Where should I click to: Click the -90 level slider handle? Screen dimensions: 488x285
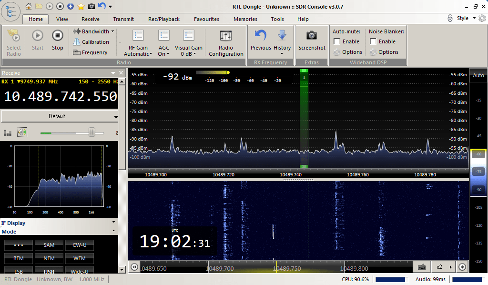click(x=478, y=190)
